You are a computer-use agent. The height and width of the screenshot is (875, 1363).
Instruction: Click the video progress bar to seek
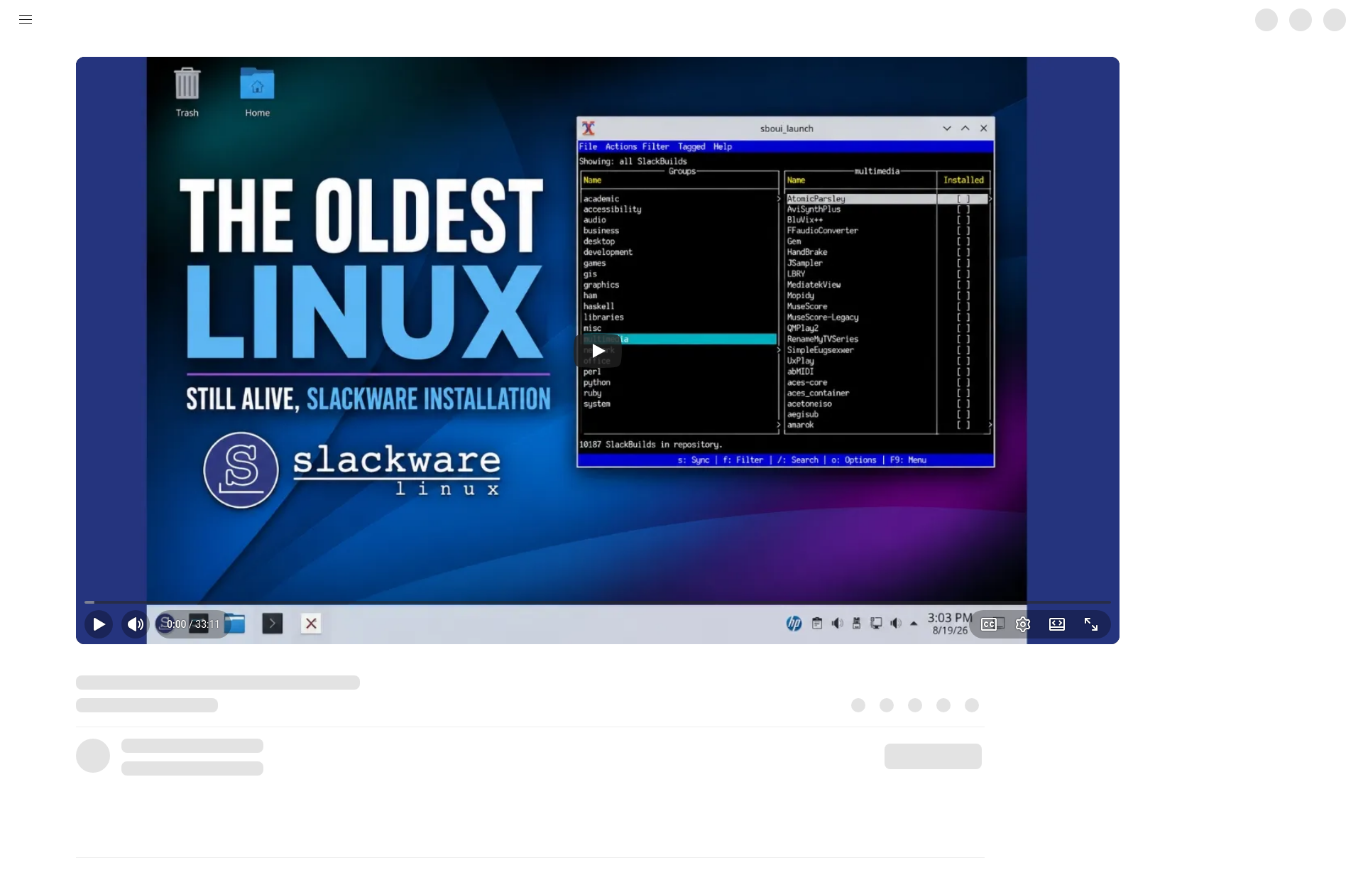[598, 602]
